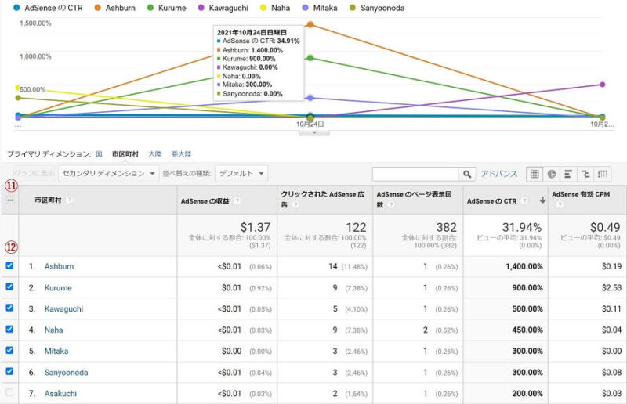The width and height of the screenshot is (627, 404).
Task: Open the Kawaguchi city link
Action: point(63,309)
